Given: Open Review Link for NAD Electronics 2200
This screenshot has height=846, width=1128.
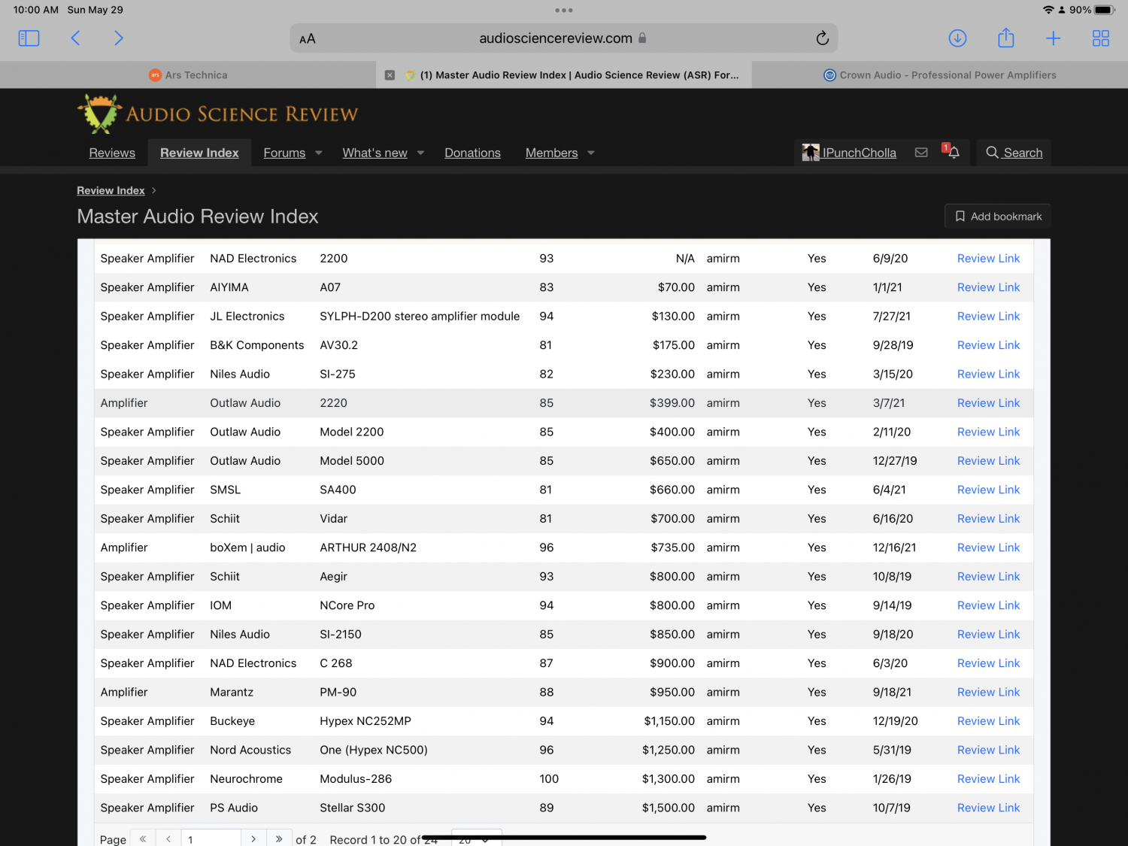Looking at the screenshot, I should (x=988, y=259).
